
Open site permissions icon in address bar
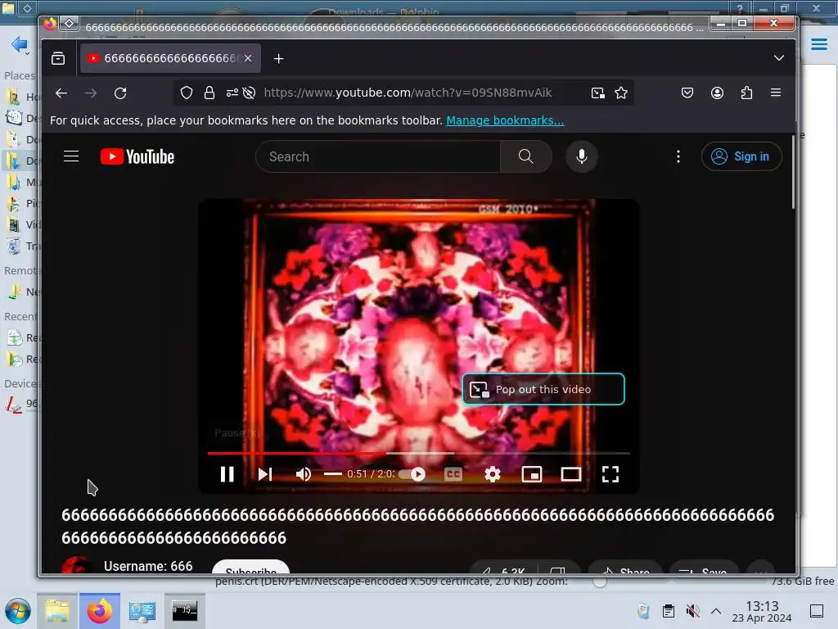click(x=232, y=93)
